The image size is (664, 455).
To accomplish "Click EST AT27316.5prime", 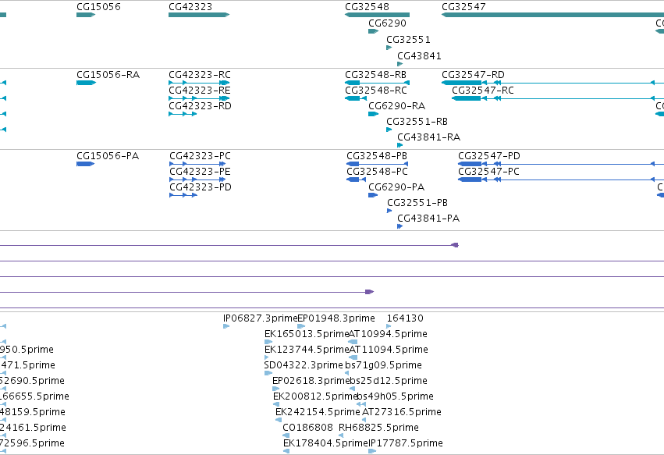I will pos(402,412).
